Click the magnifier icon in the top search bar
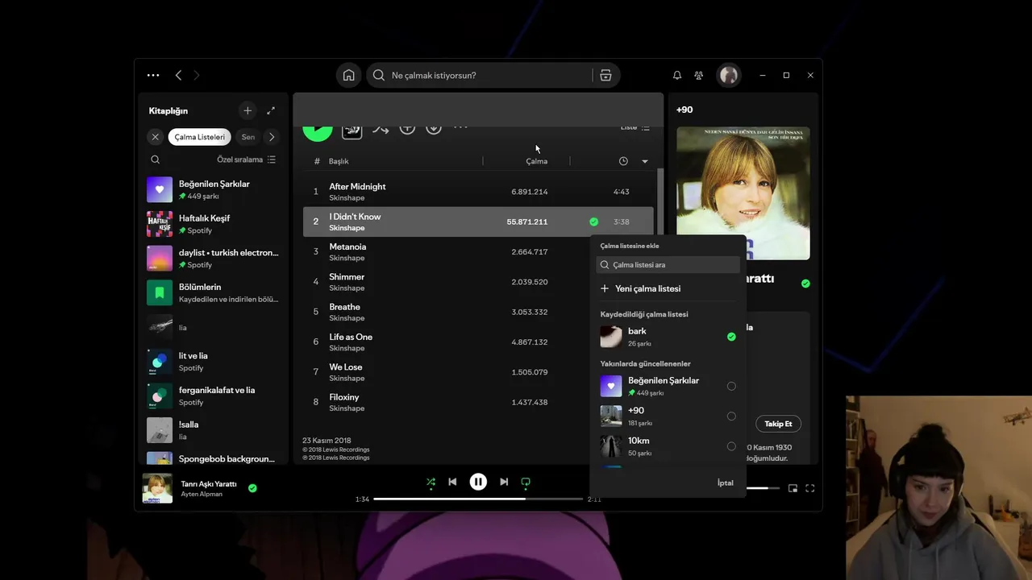The image size is (1032, 580). [x=379, y=75]
